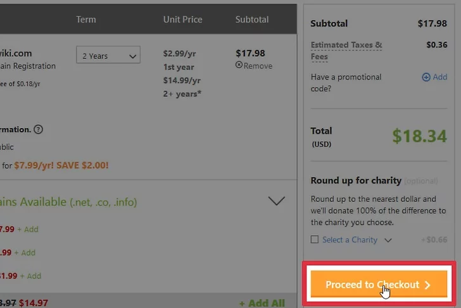Screen dimensions: 461x308
Task: Click the Round up for charity heading
Action: click(x=356, y=181)
